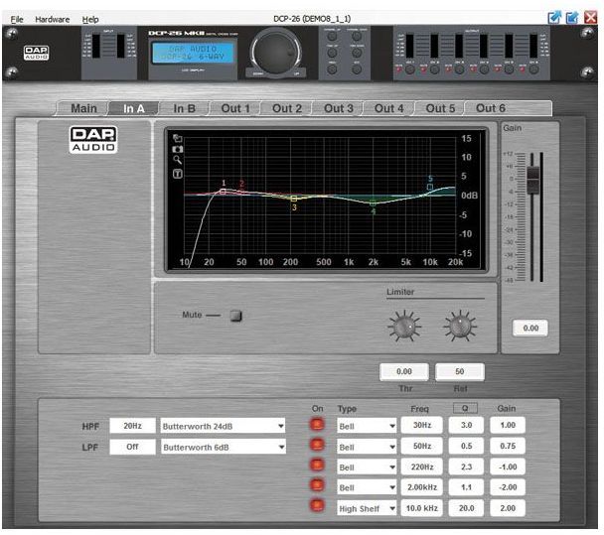Screen dimensions: 604x535
Task: Disable the High Shelf band On LED
Action: [318, 508]
